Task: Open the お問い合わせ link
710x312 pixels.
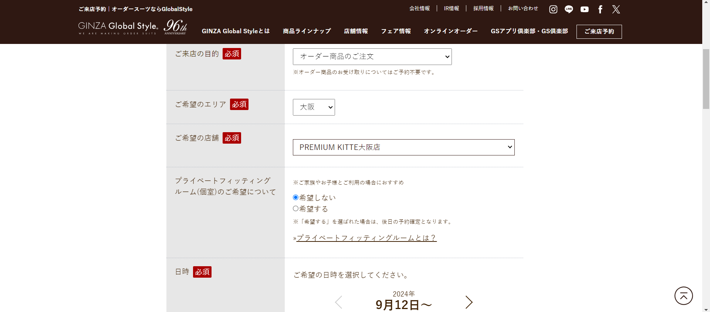Action: (523, 8)
